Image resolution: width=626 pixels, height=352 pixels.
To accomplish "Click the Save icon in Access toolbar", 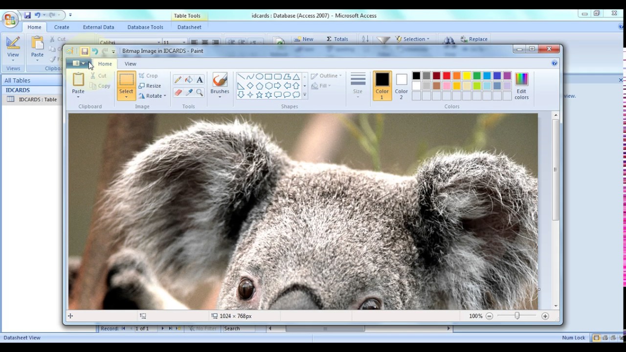I will [x=27, y=15].
